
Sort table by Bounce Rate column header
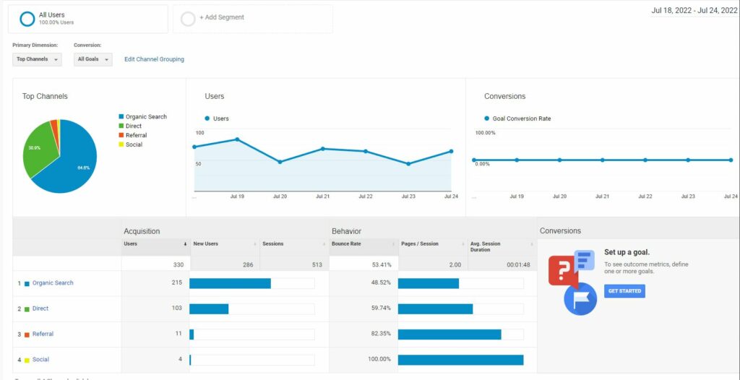348,244
